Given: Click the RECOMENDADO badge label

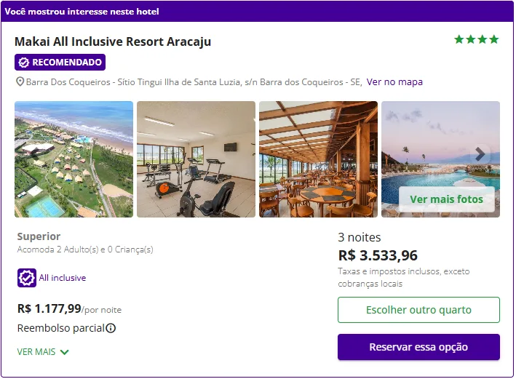Looking at the screenshot, I should click(x=66, y=63).
